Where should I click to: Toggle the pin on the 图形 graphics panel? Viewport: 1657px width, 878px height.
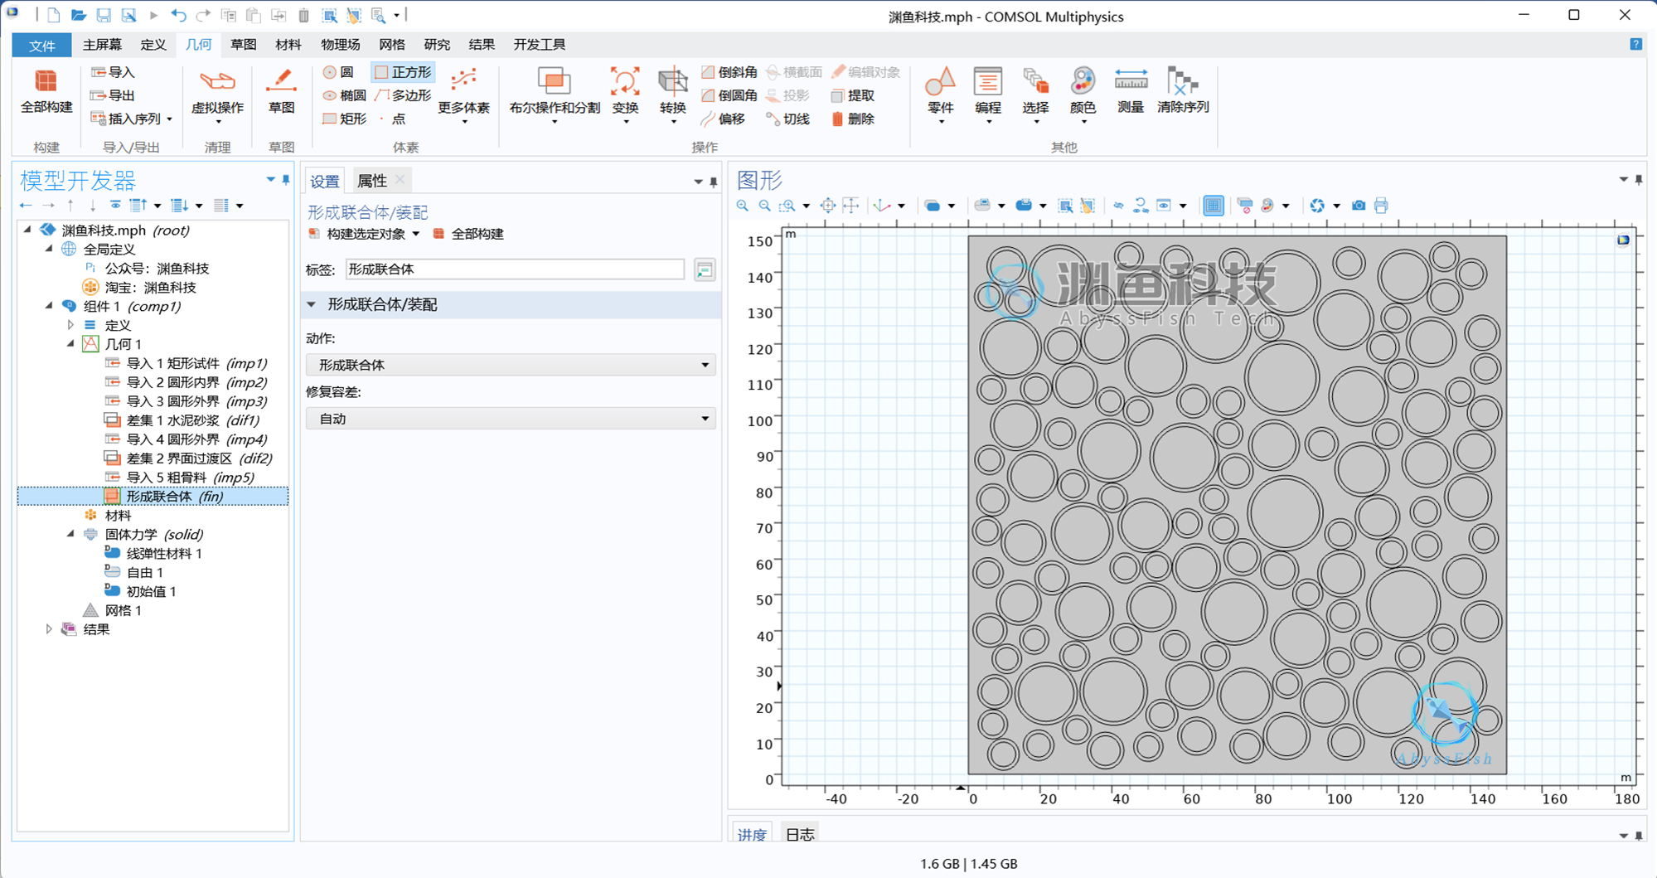1639,180
